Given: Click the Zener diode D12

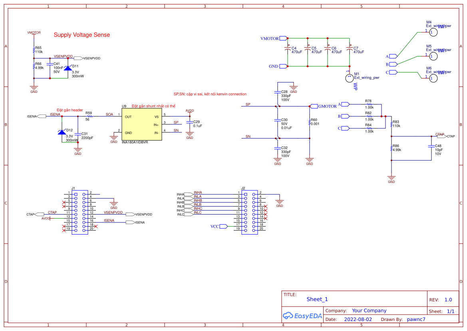Looking at the screenshot, I should [62, 132].
